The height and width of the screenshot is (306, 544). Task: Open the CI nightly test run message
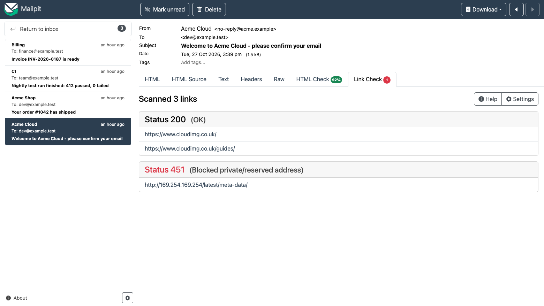tap(68, 78)
